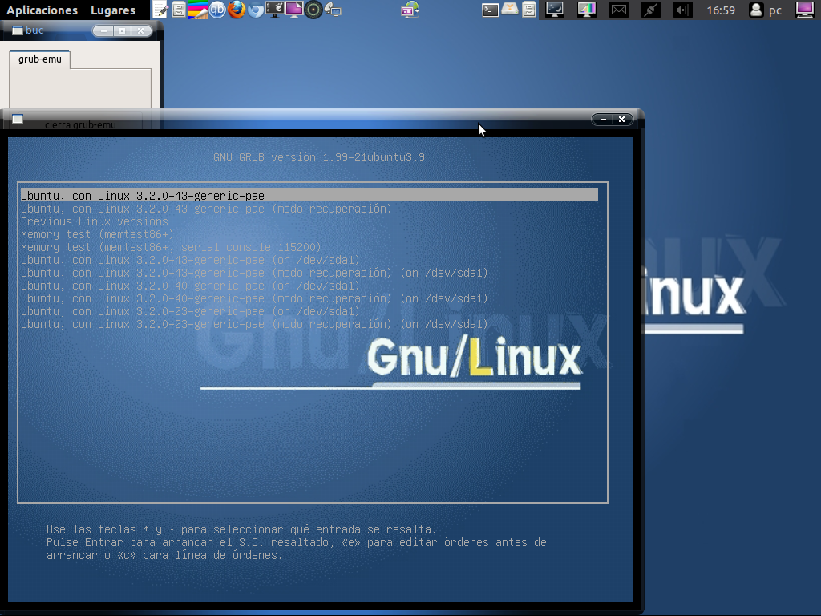Image resolution: width=821 pixels, height=616 pixels.
Task: Open the night sky monitor applet
Action: (x=555, y=10)
